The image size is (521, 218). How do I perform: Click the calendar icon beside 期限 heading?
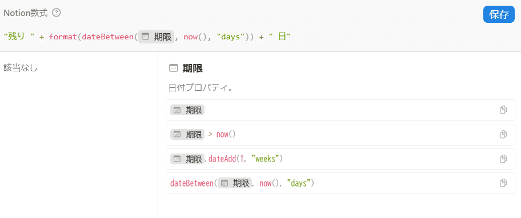tap(174, 68)
